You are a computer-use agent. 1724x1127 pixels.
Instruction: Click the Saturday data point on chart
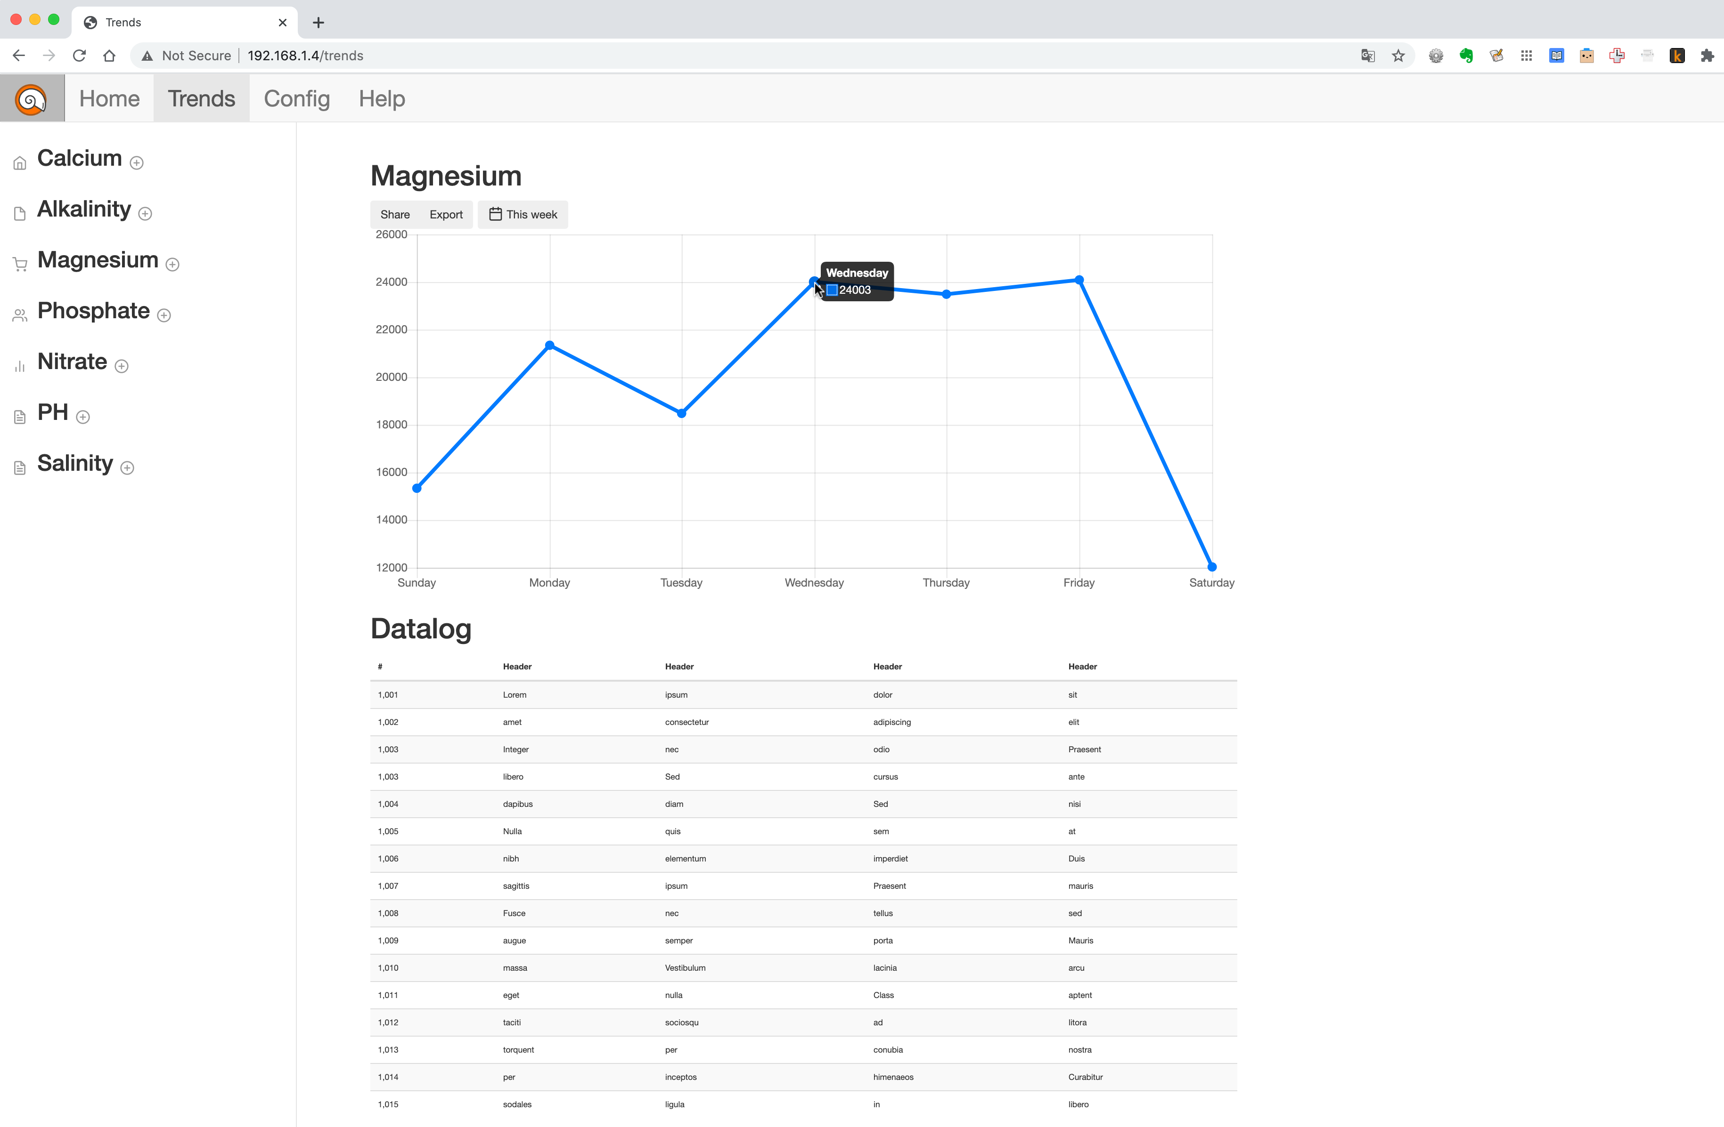coord(1212,567)
